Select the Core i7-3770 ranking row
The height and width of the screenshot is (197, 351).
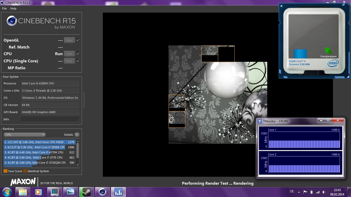click(39, 157)
